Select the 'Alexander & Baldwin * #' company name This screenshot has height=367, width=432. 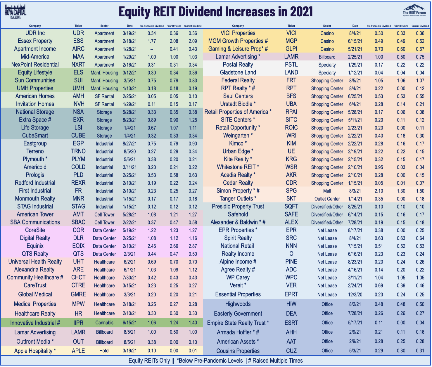238,222
